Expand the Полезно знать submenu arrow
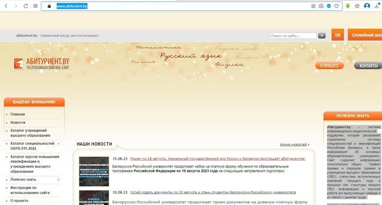The width and height of the screenshot is (382, 205). click(58, 179)
